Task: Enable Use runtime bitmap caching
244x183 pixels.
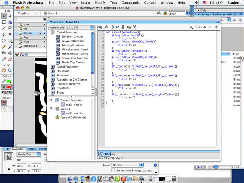Action: 113,170
